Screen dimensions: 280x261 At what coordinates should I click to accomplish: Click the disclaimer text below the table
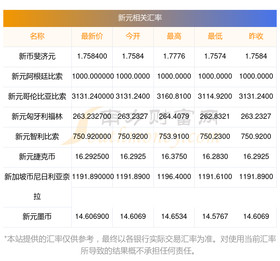[x=140, y=245]
